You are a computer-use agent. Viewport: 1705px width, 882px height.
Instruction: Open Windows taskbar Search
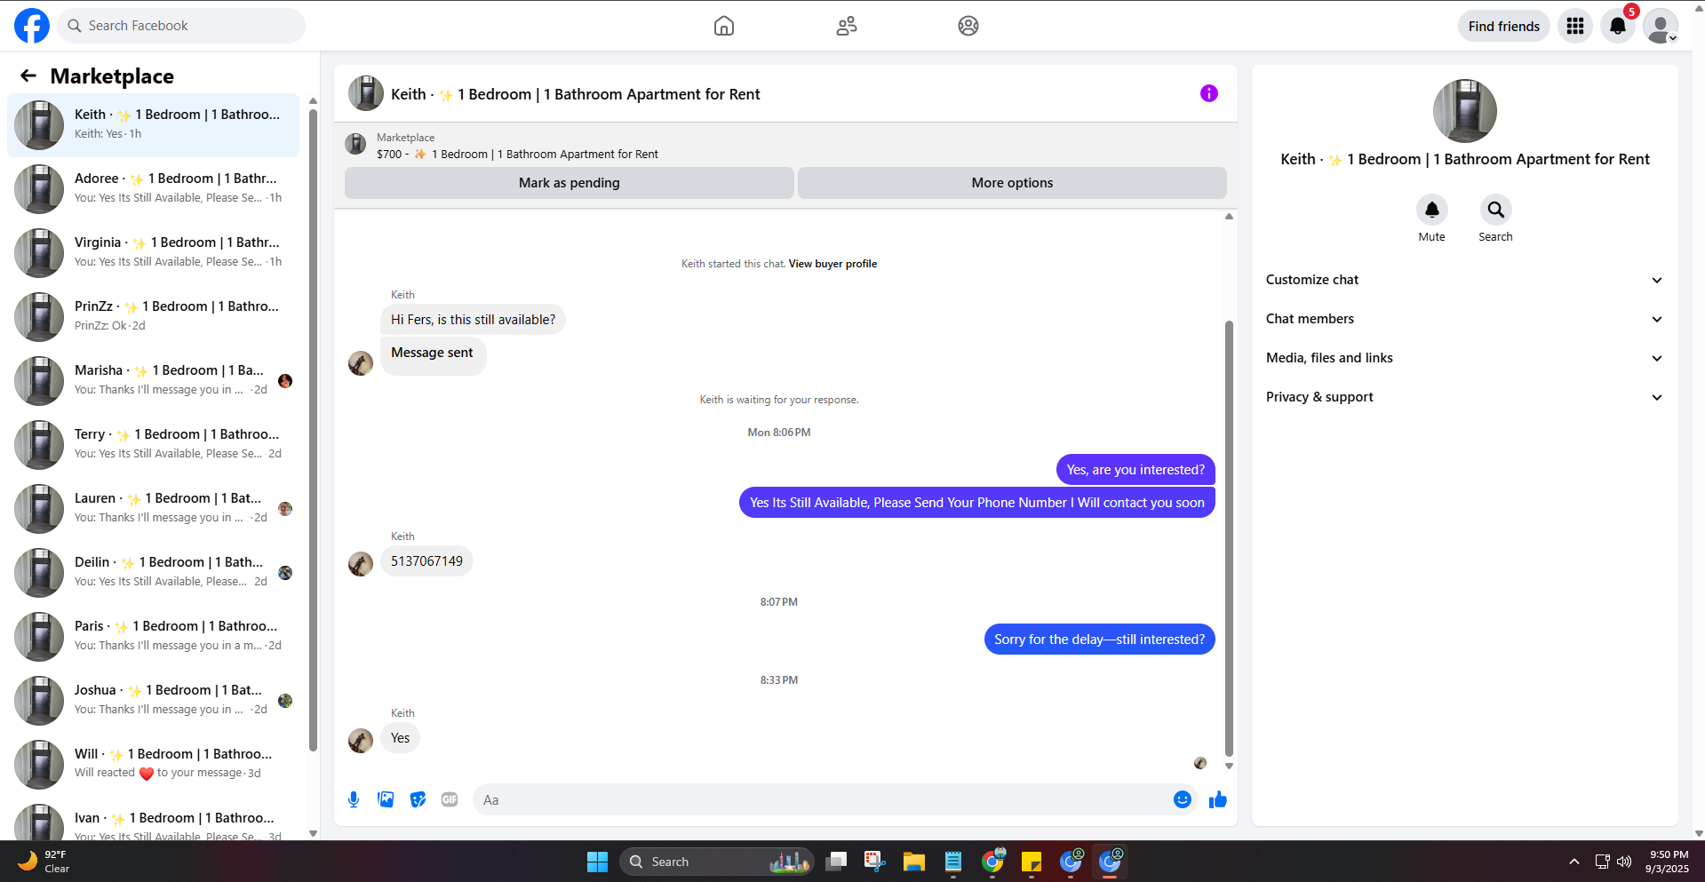point(716,862)
